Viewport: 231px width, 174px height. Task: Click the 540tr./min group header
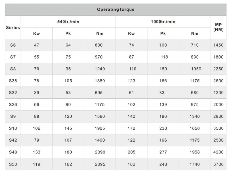click(x=68, y=22)
